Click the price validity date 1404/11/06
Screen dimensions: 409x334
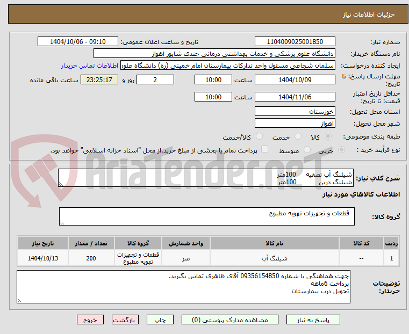(x=295, y=97)
